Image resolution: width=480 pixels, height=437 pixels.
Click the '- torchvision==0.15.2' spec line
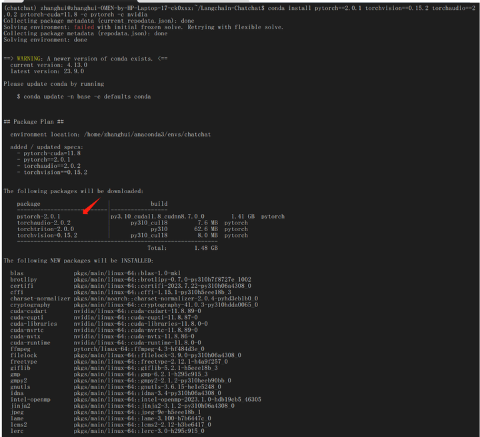click(x=52, y=173)
